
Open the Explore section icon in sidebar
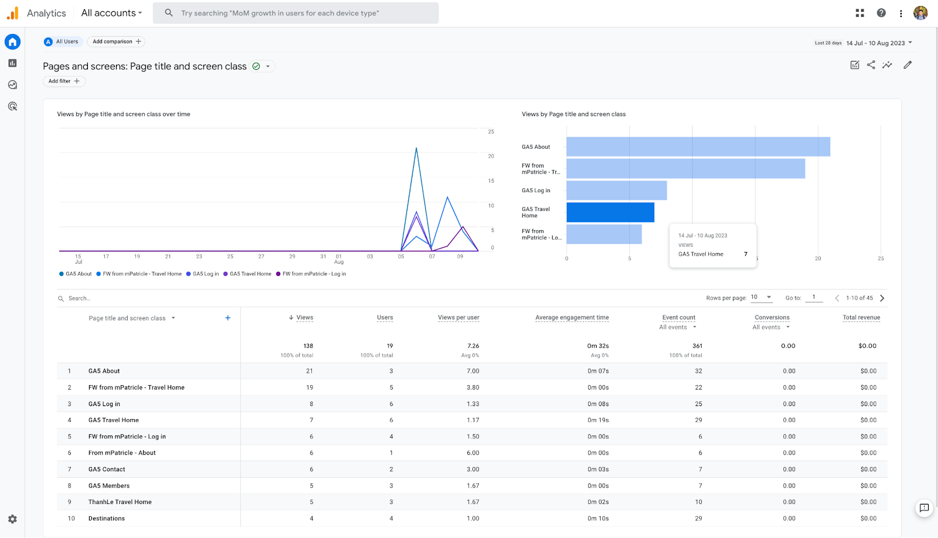click(x=12, y=85)
